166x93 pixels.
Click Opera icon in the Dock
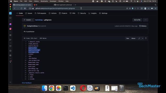tap(83, 88)
